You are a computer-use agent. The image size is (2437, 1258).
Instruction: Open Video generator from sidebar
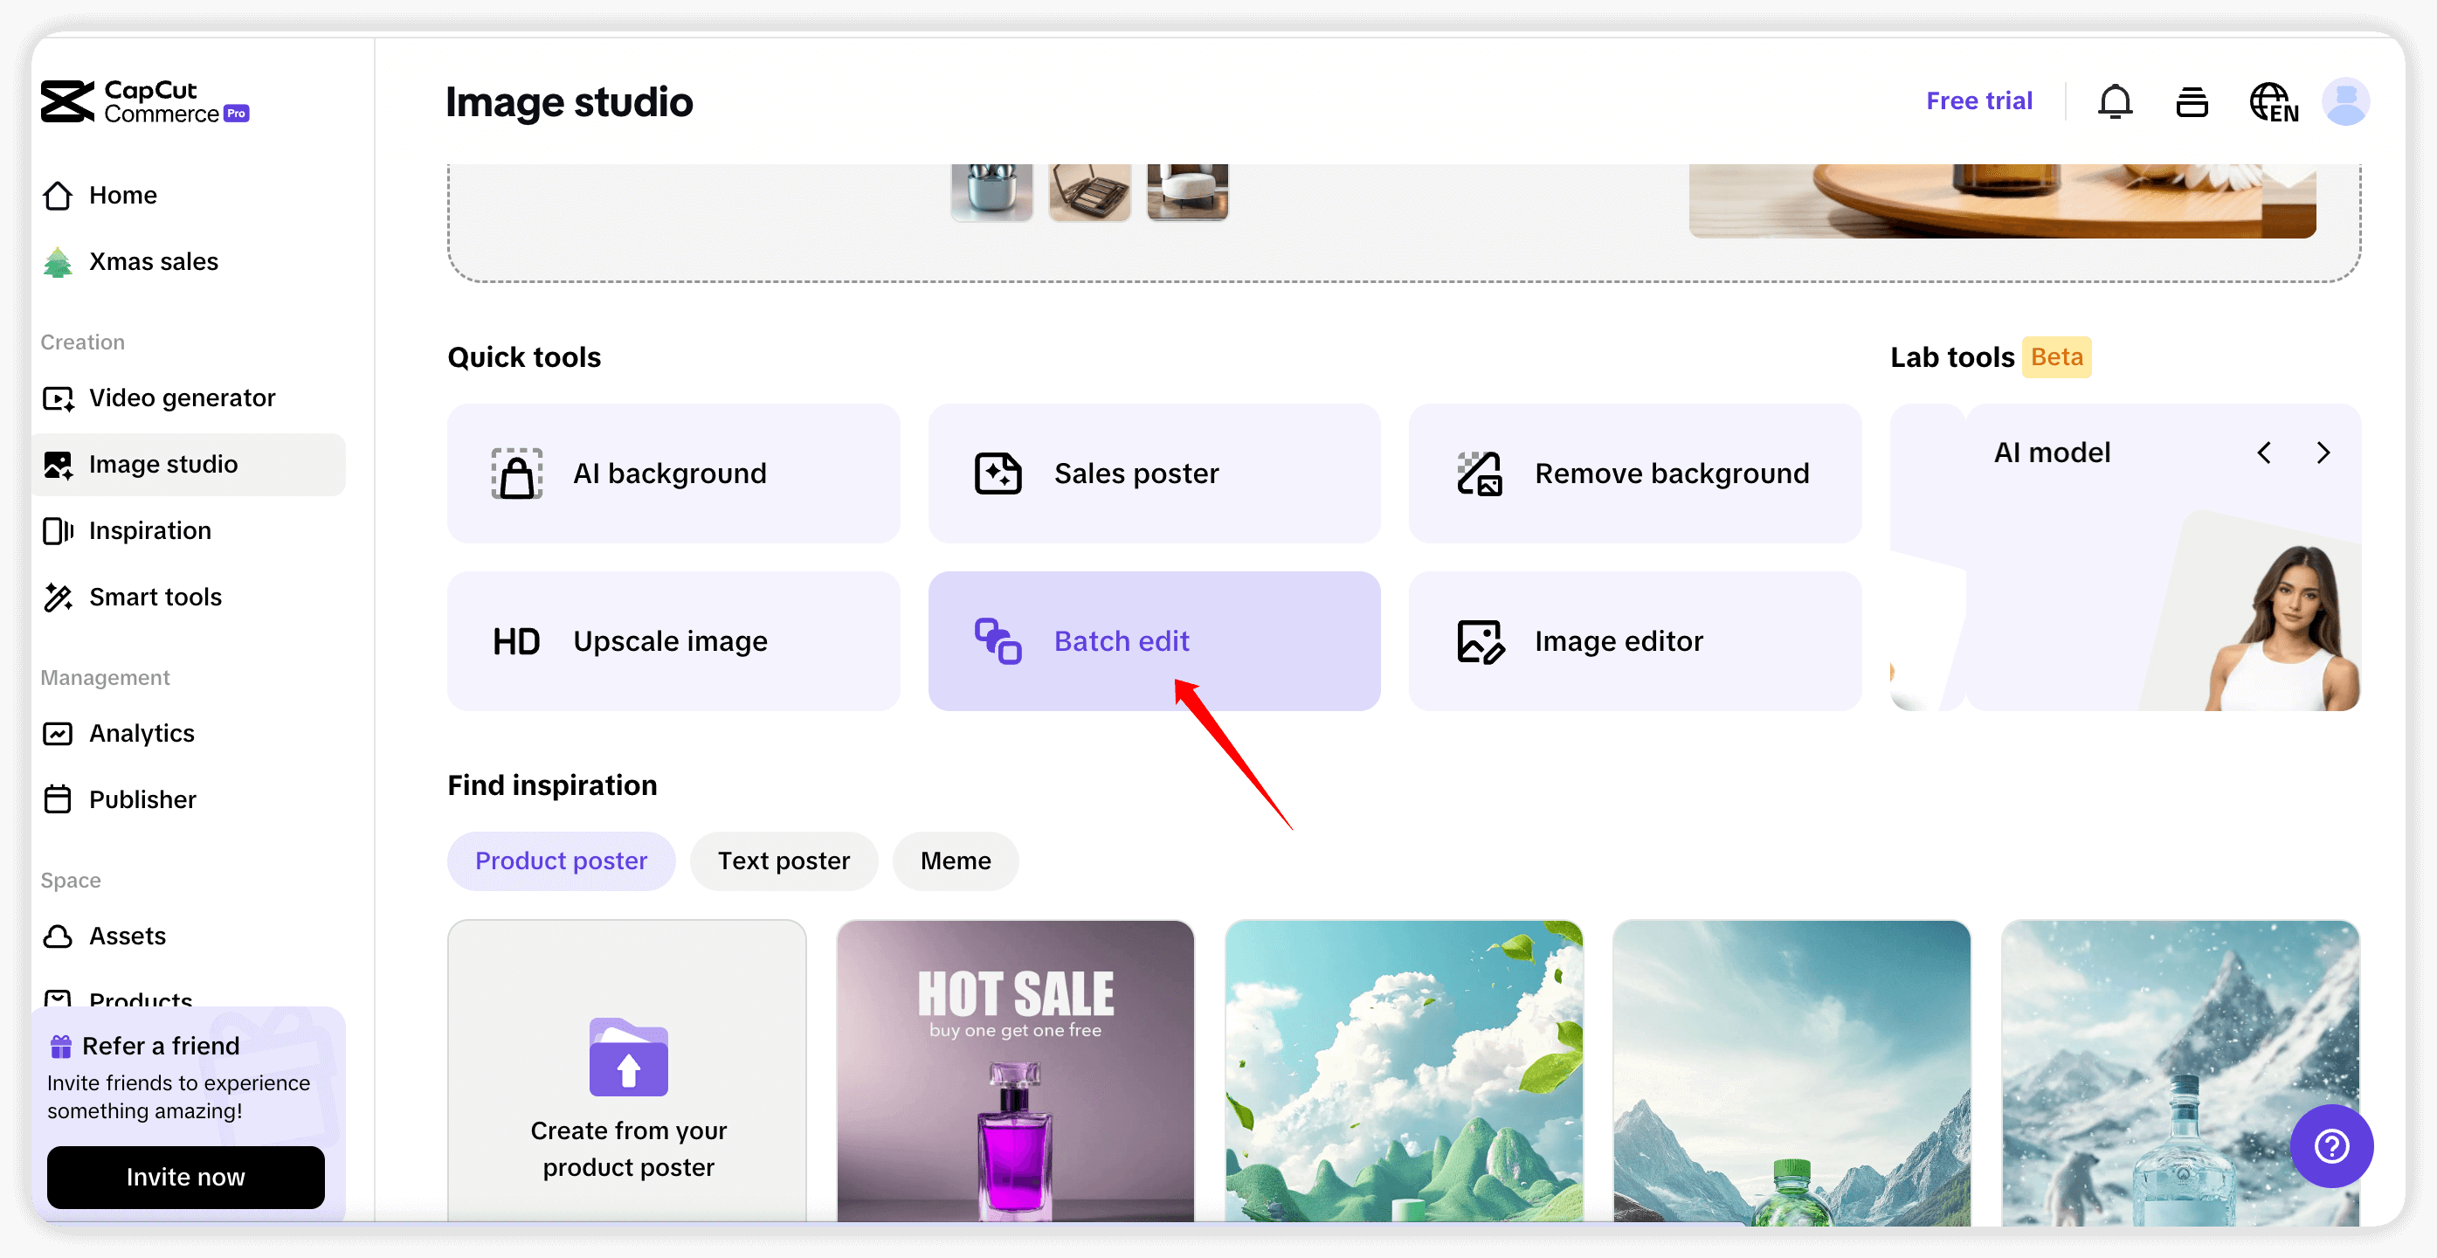pyautogui.click(x=190, y=397)
